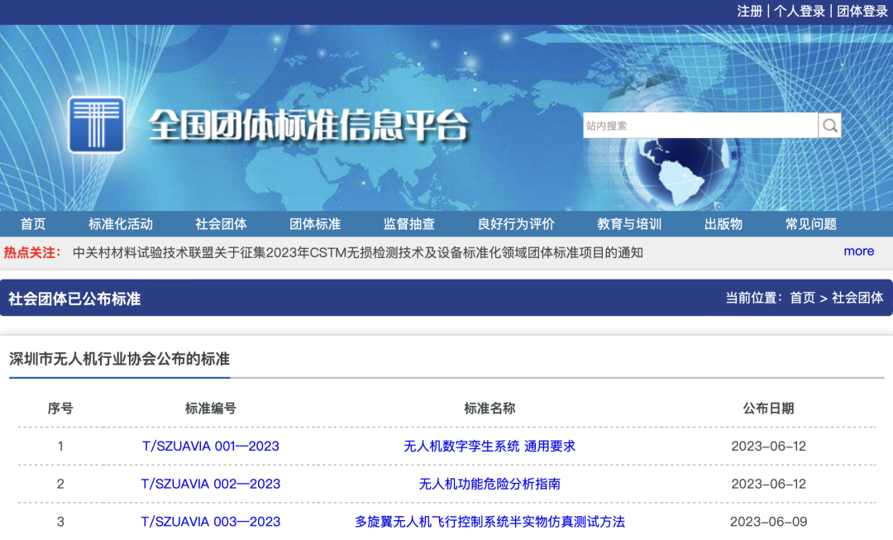Screen dimensions: 893x540
Task: Open the 良好行为评价 menu item
Action: [x=516, y=224]
